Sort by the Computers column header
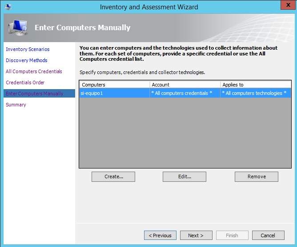Viewport: 297px width, 247px height. coord(114,85)
